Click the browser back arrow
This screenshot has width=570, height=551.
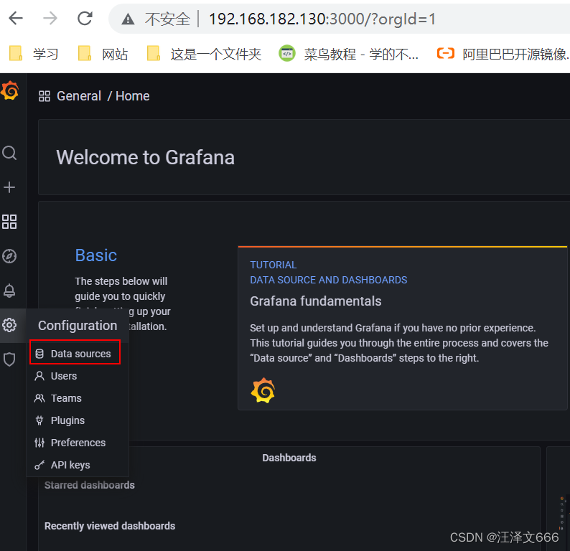(x=16, y=18)
